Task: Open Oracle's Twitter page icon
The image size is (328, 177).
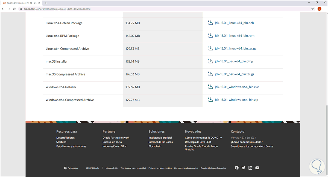Action: [244, 168]
